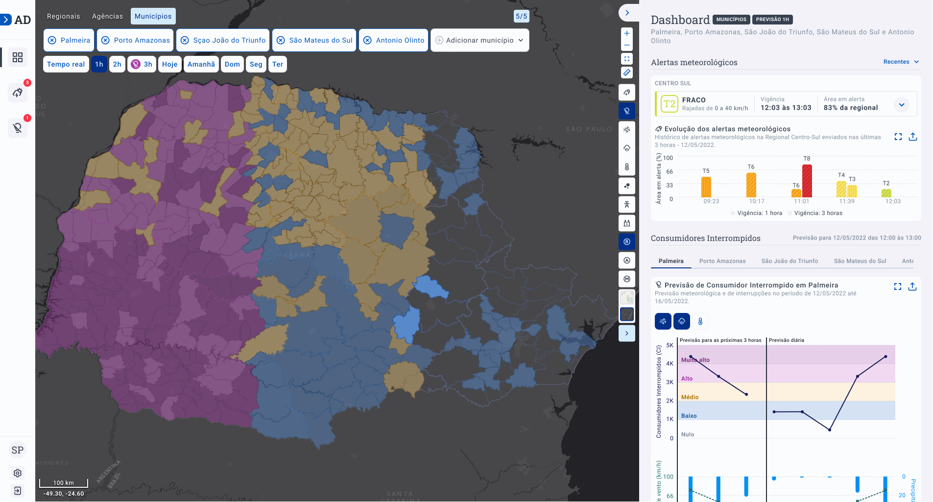The image size is (933, 502).
Task: Show the transmission tower layer on map
Action: pos(627,204)
